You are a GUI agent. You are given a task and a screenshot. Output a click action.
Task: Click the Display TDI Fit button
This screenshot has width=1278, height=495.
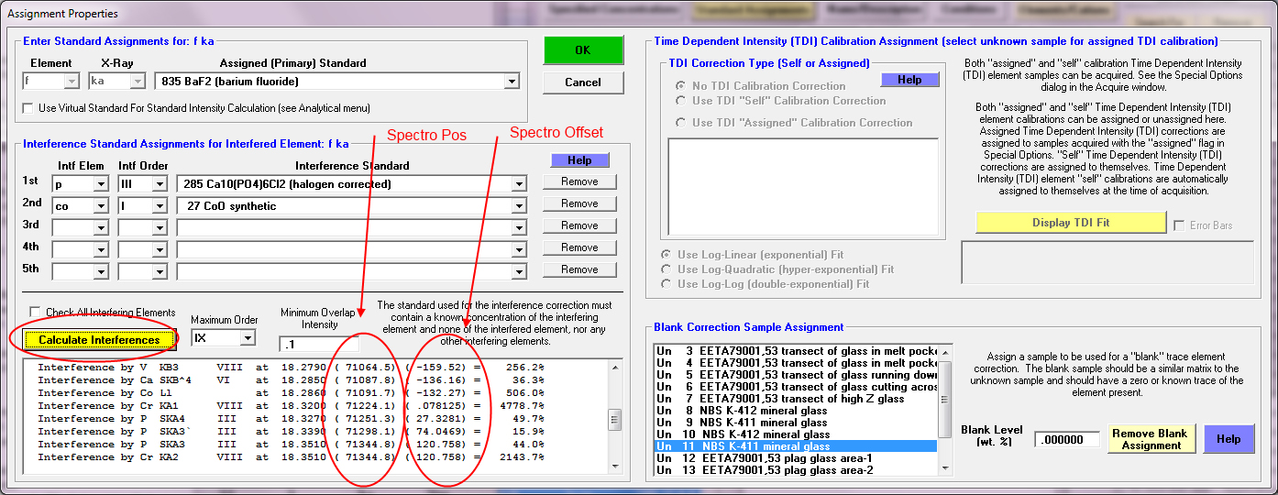pos(1071,223)
